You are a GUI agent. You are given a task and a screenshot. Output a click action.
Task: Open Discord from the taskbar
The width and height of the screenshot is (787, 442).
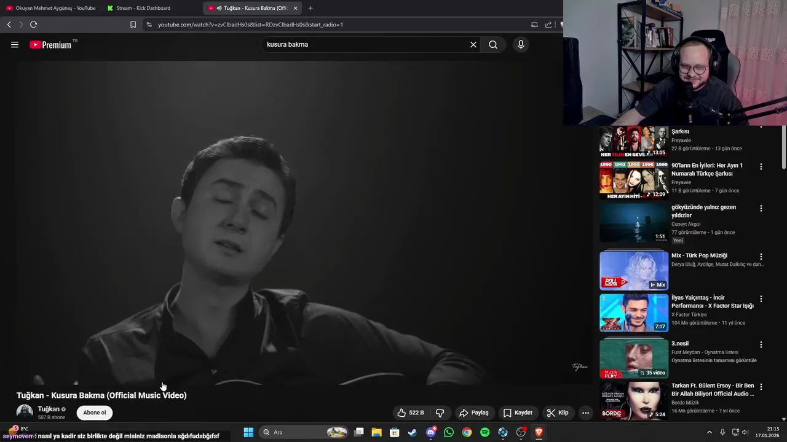[431, 432]
